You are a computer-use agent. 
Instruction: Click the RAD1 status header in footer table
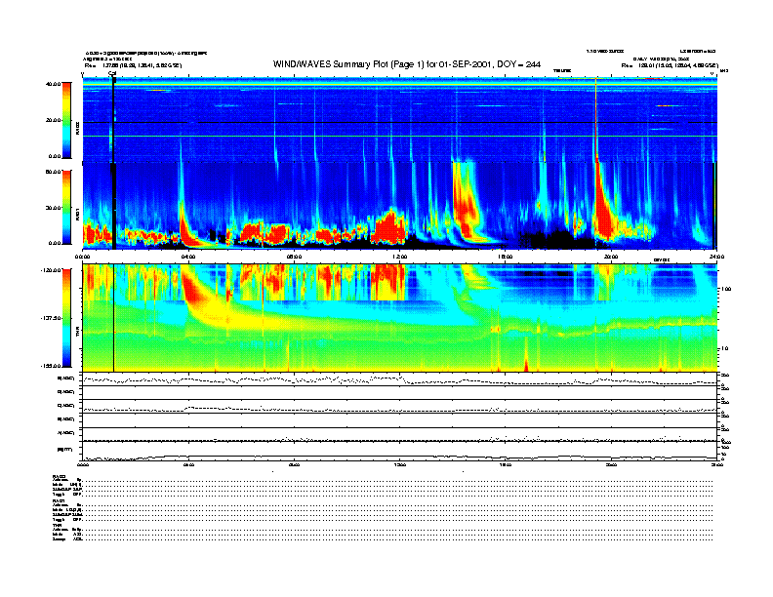60,501
